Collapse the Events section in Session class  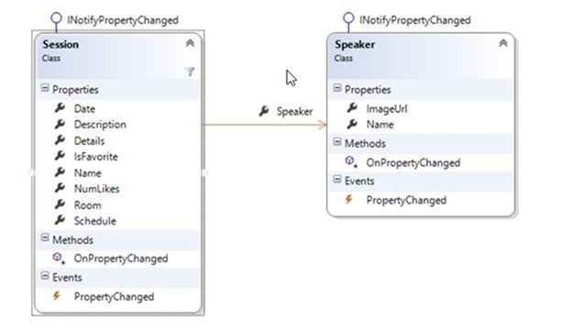pos(45,276)
